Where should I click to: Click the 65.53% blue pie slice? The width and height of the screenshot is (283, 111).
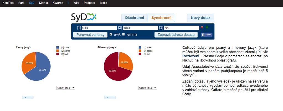tap(42, 70)
